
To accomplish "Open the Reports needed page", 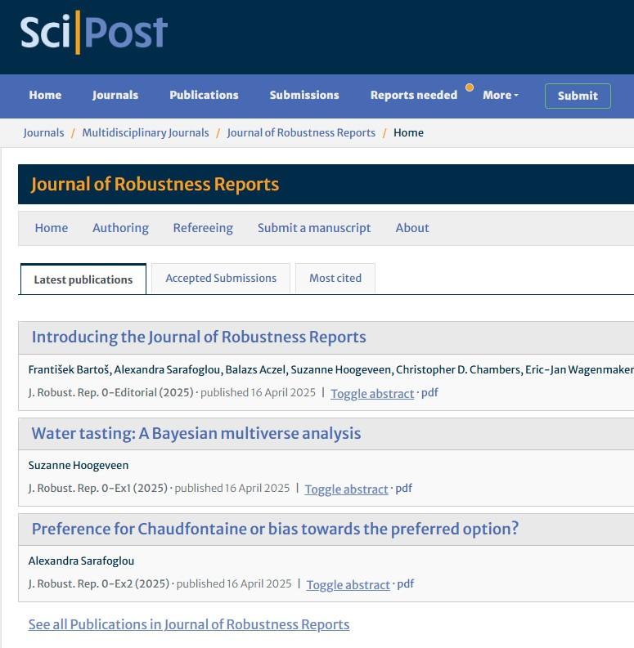I will tap(414, 95).
